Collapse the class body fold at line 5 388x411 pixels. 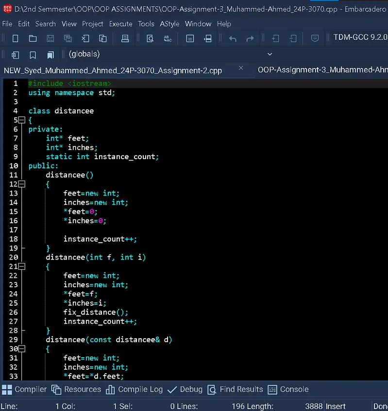(21, 120)
